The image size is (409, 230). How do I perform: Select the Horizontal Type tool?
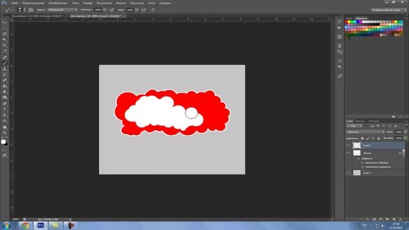click(x=4, y=109)
